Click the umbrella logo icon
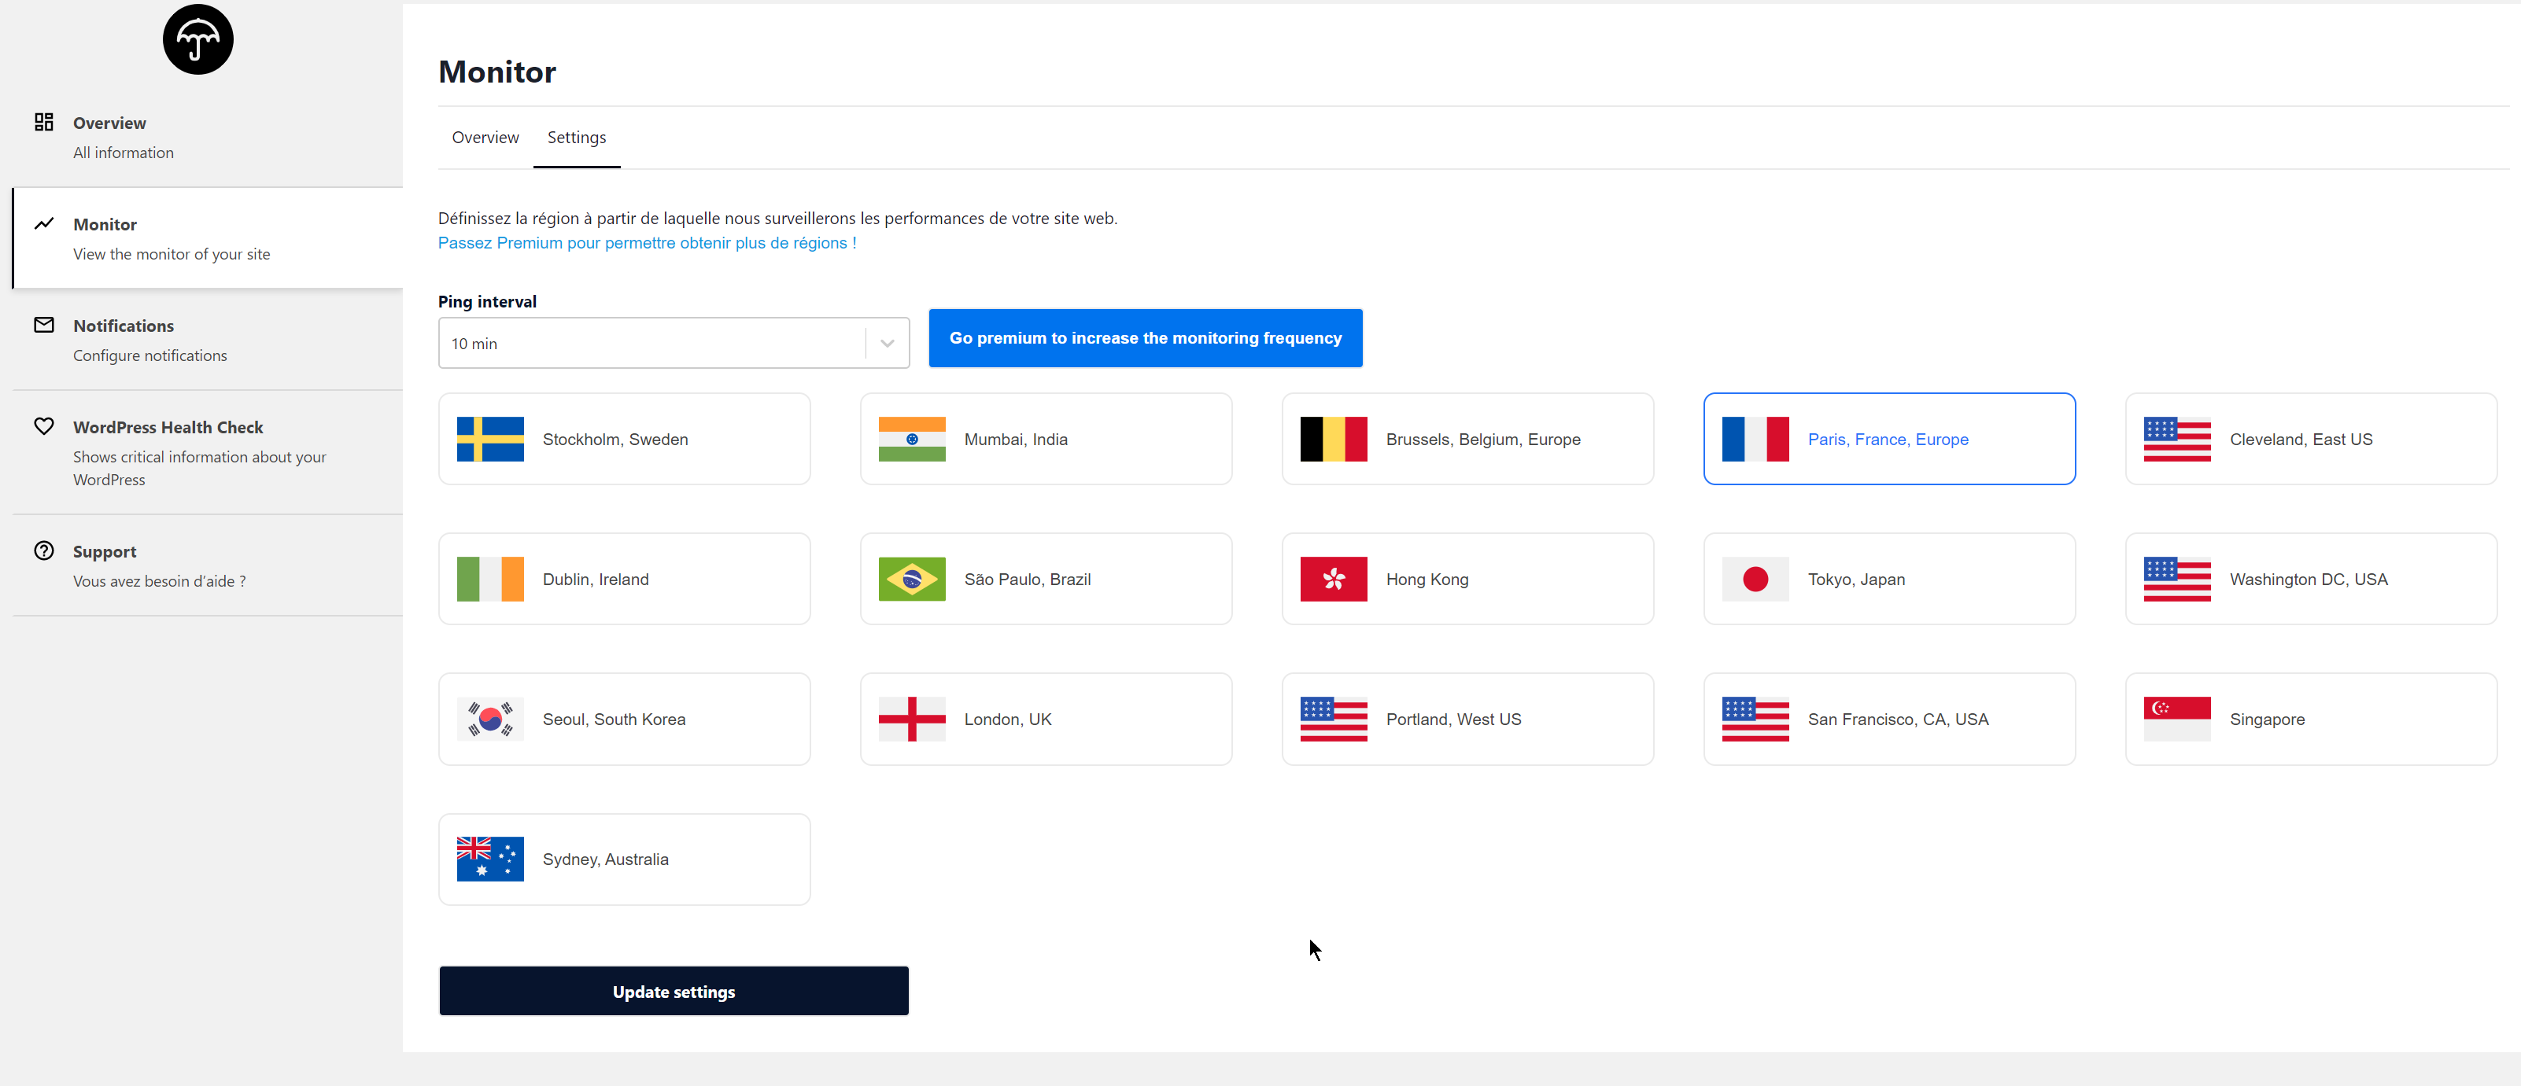2521x1086 pixels. coord(197,39)
